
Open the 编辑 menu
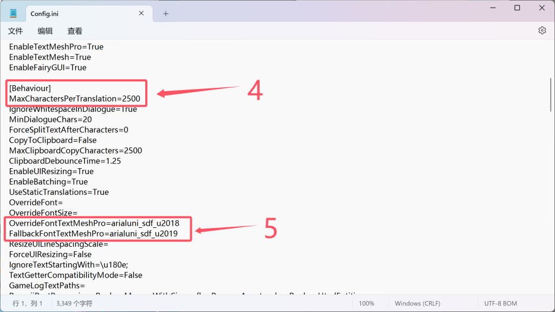point(45,31)
